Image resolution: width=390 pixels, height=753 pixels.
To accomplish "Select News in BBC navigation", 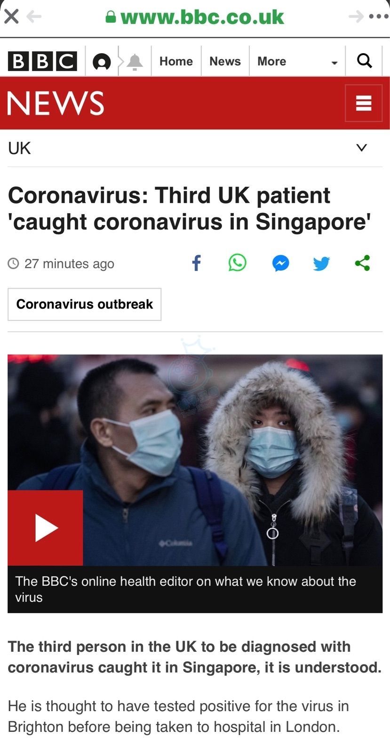I will click(x=225, y=61).
